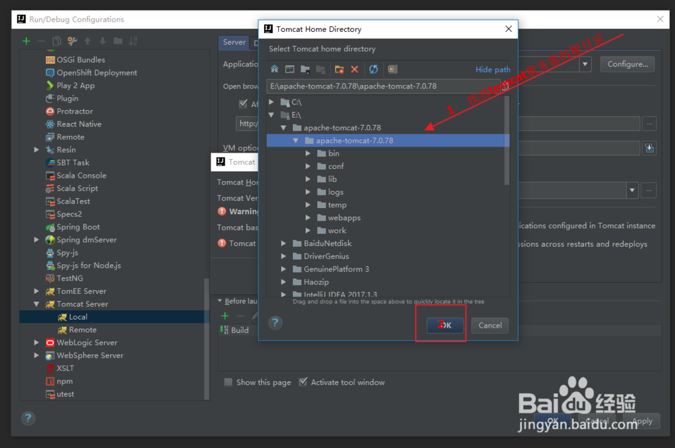
Task: Click Apply in Run/Debug Configurations
Action: [642, 421]
